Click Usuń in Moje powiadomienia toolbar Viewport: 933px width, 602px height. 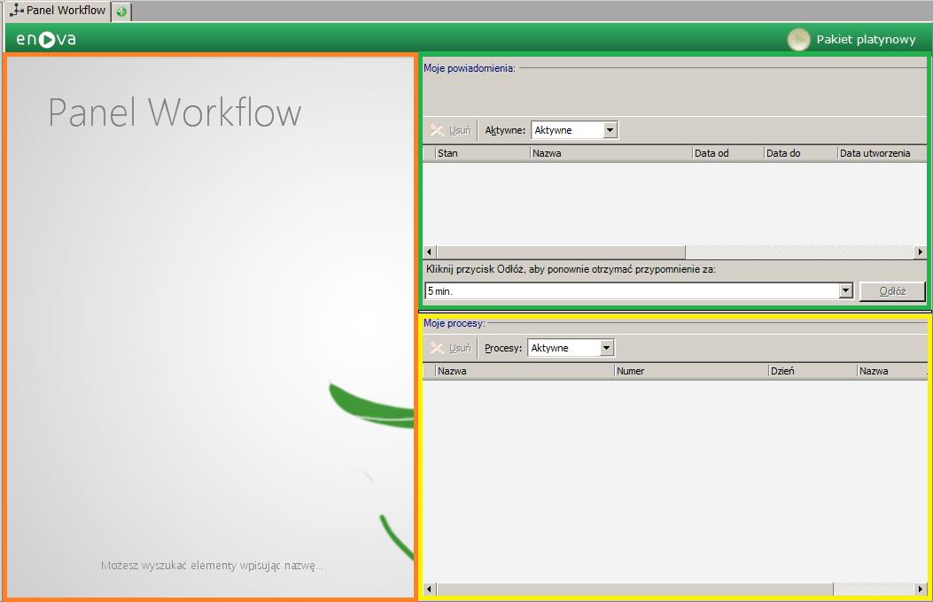[460, 130]
